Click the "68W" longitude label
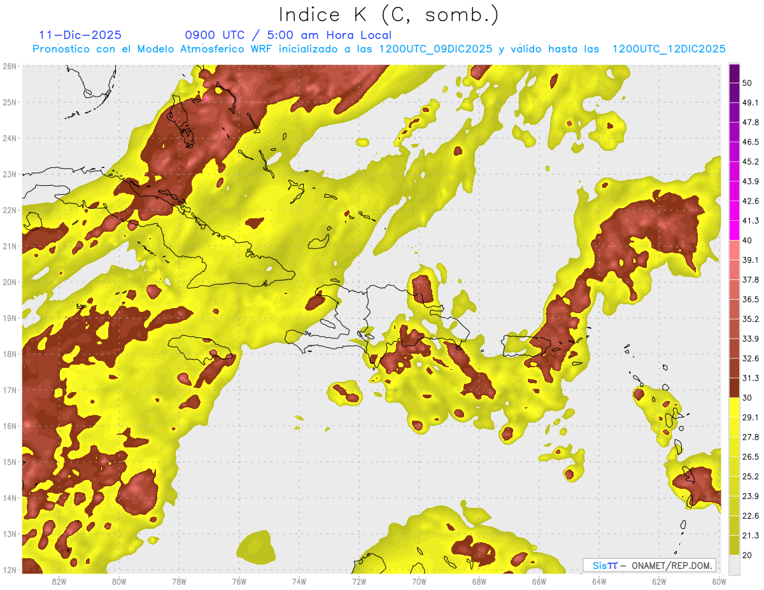 [479, 582]
